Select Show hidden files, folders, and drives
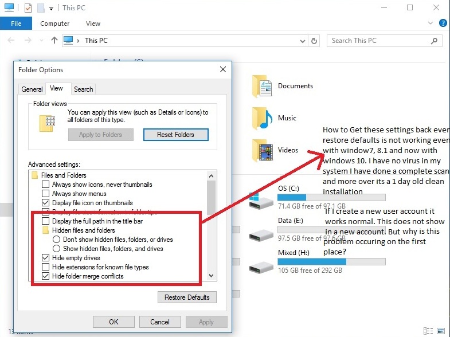 [56, 249]
